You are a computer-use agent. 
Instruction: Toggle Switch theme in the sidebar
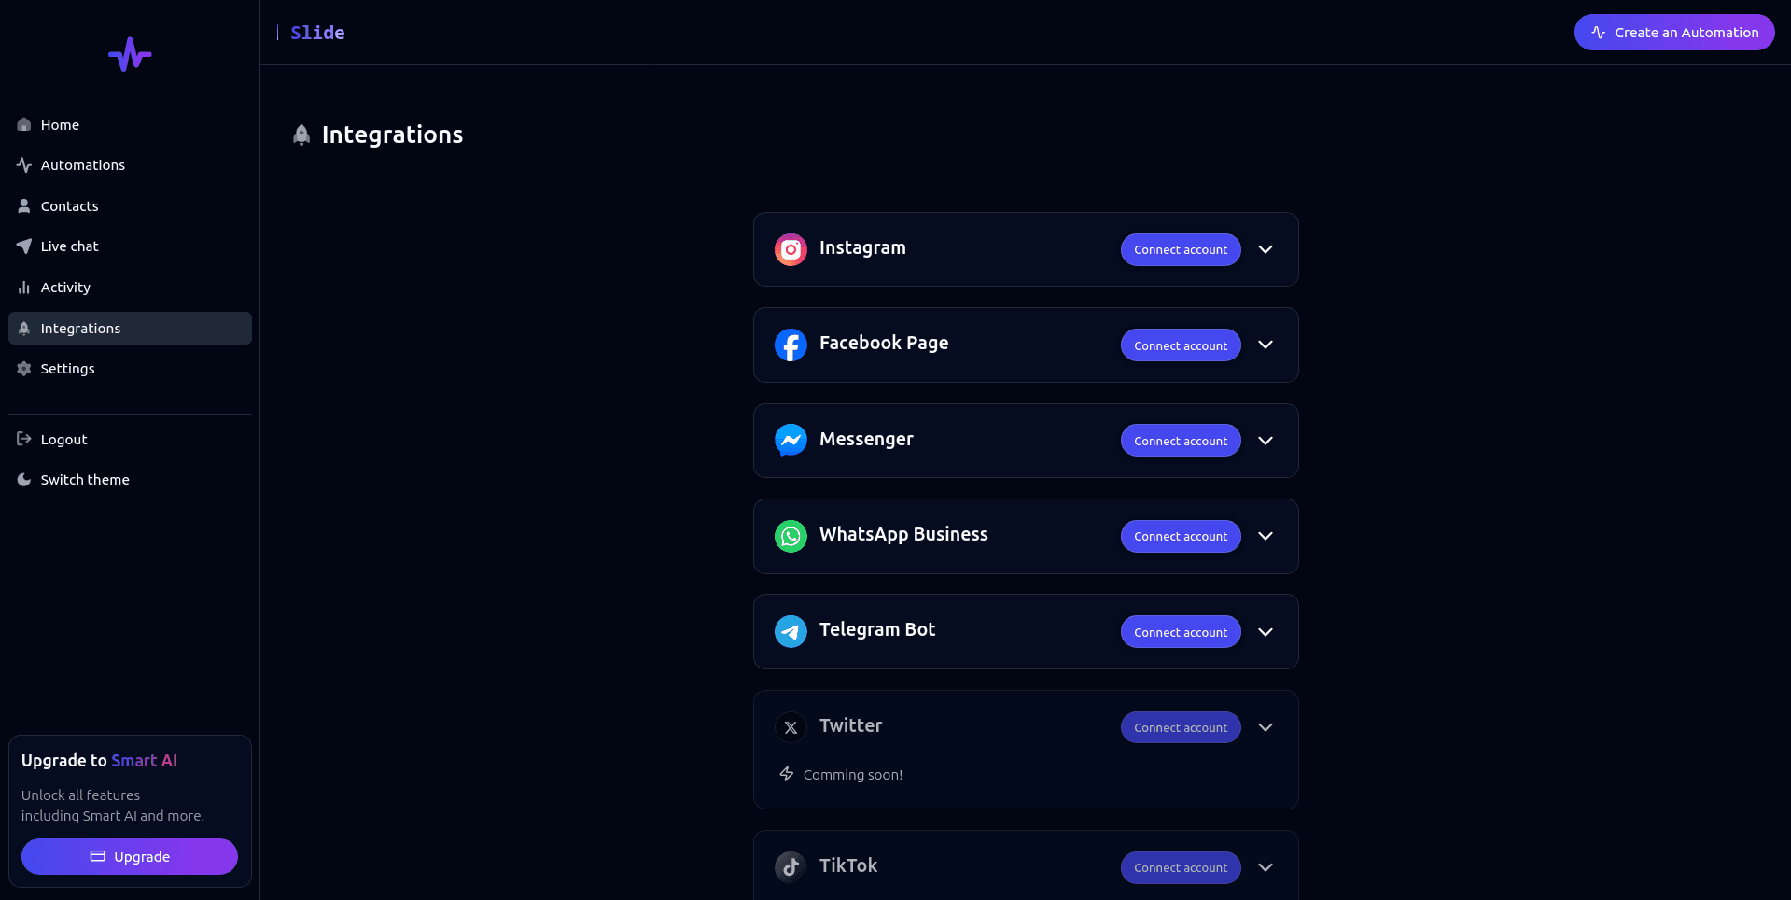pyautogui.click(x=85, y=479)
